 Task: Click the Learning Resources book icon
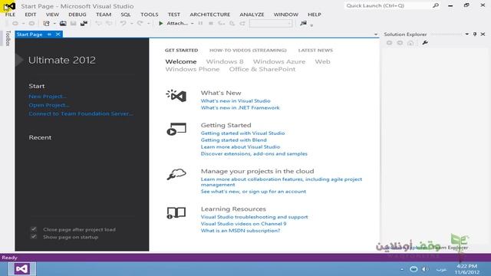(176, 213)
